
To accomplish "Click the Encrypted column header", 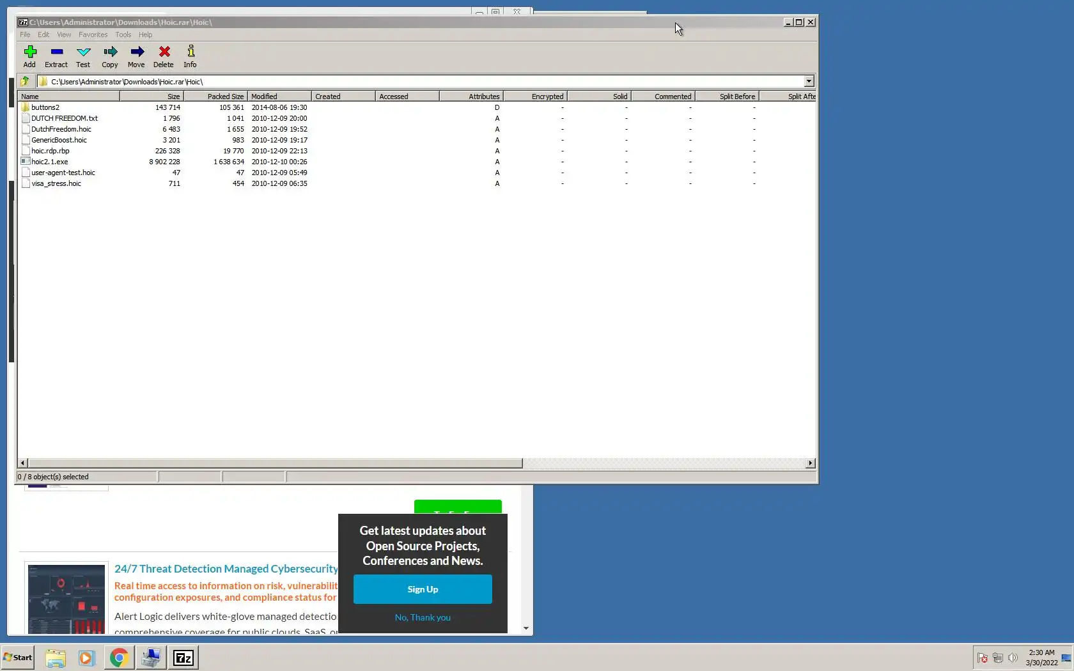I will 535,96.
